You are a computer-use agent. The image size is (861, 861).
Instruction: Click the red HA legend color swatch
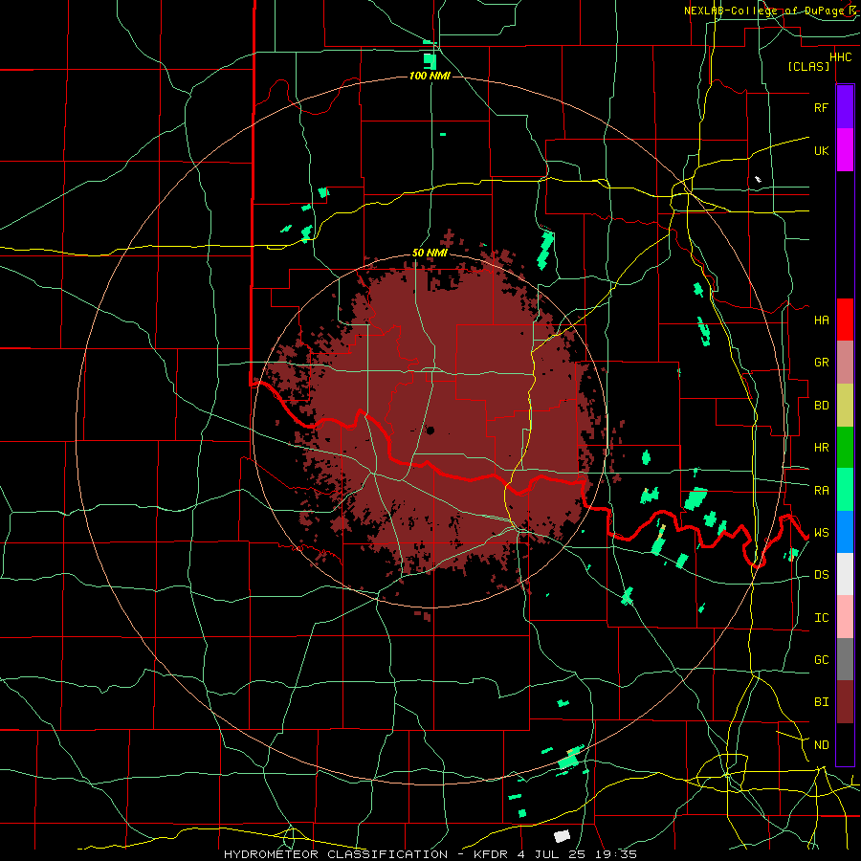(x=845, y=320)
